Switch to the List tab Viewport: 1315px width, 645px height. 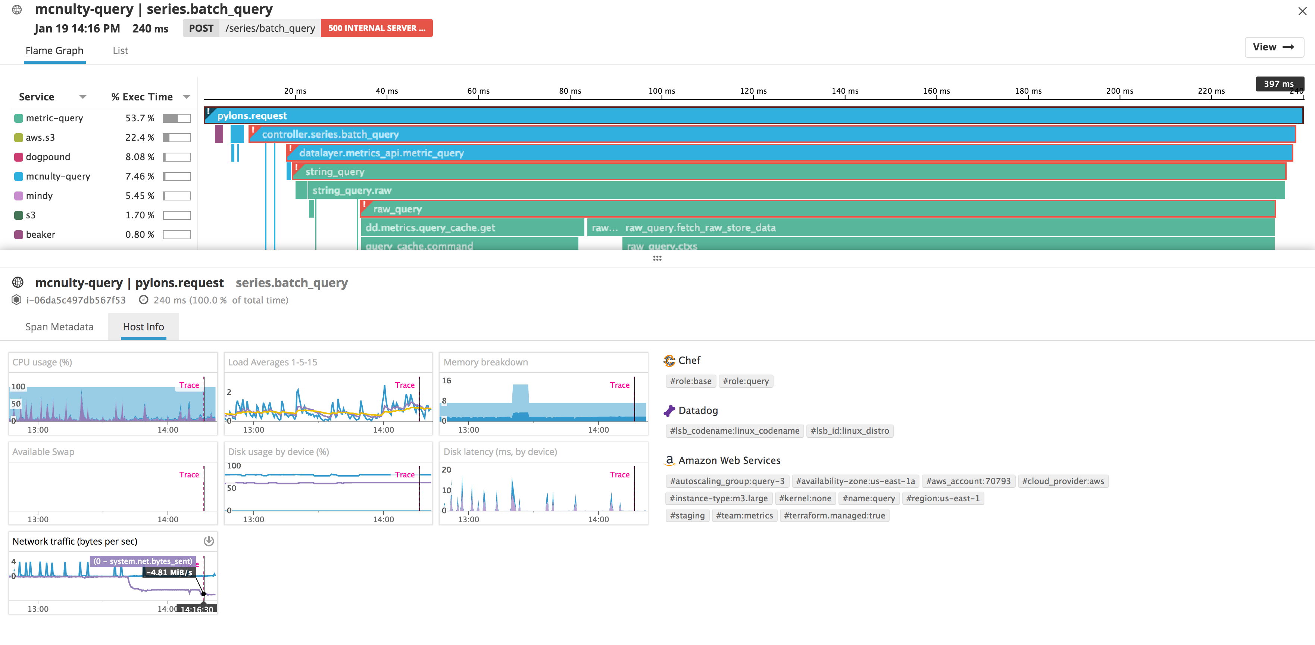[x=120, y=50]
